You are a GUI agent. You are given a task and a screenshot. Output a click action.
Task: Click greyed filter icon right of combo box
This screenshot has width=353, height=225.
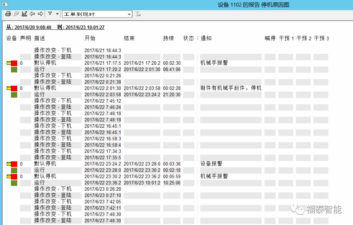click(x=138, y=14)
